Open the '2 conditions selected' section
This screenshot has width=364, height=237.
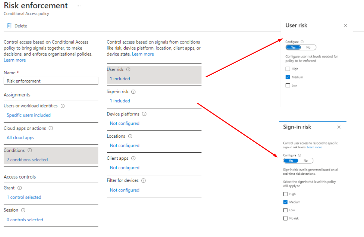[x=27, y=160]
